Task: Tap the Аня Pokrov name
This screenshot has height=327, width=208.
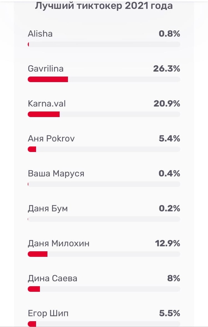Action: click(51, 139)
